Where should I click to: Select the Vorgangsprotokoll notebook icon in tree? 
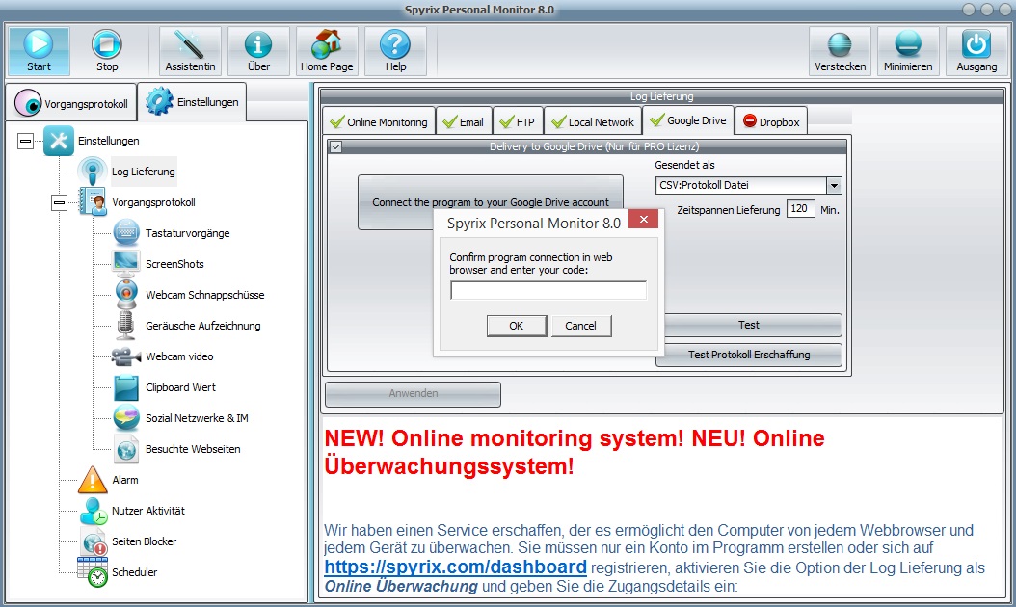click(x=92, y=202)
